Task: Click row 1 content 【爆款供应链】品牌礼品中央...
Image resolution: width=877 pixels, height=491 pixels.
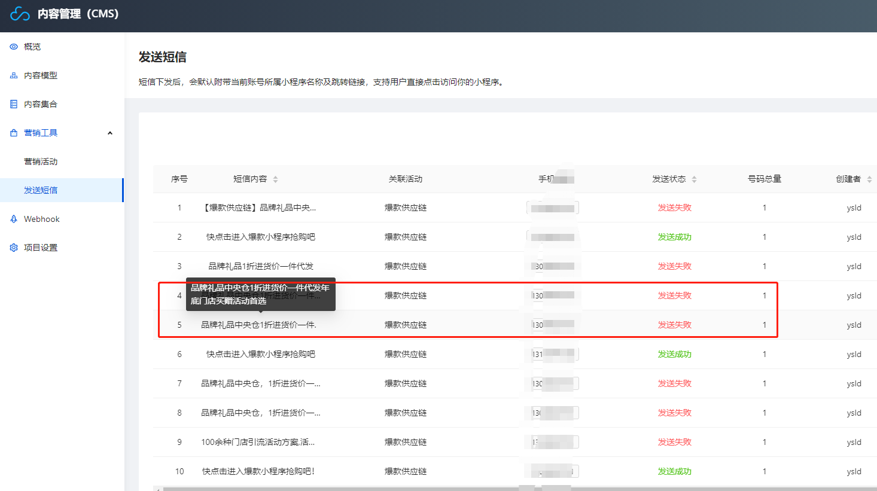Action: [259, 208]
